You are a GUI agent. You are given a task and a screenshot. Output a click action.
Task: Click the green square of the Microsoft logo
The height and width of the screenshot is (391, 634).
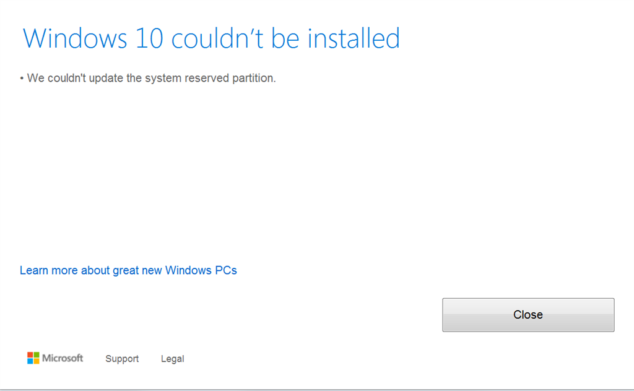click(x=36, y=355)
